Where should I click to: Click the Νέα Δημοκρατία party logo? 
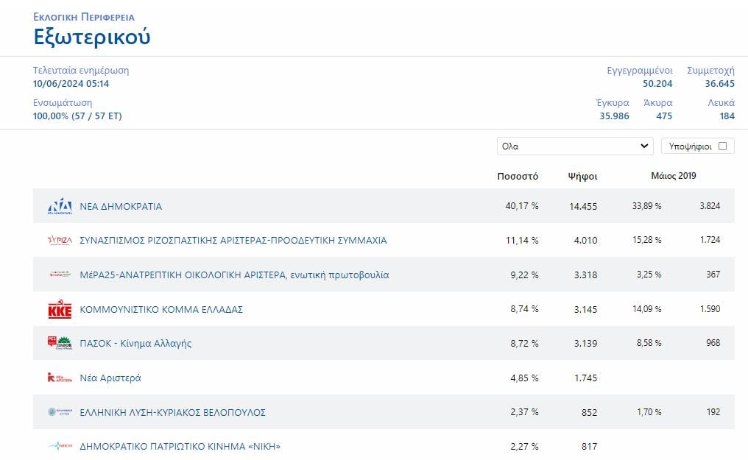(x=60, y=206)
